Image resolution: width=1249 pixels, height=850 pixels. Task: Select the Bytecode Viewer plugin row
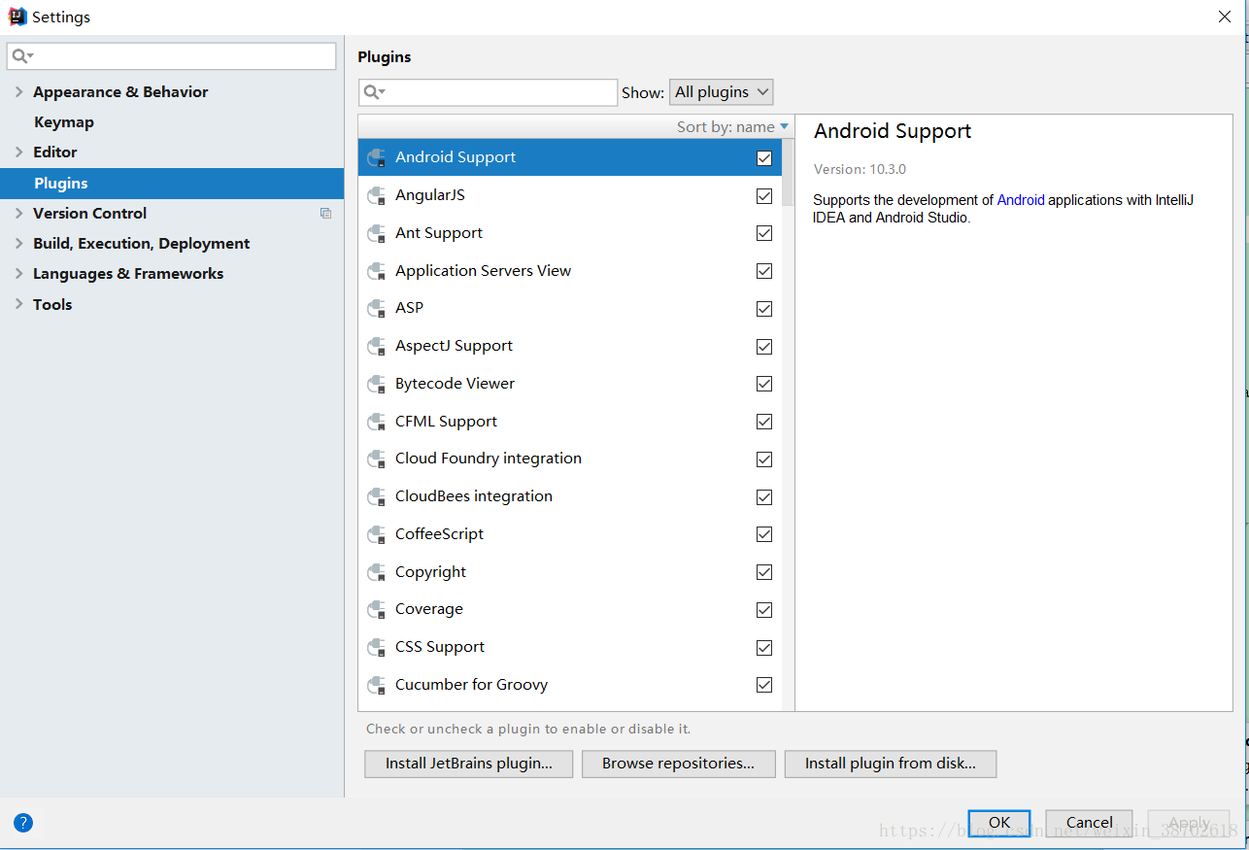pos(570,384)
